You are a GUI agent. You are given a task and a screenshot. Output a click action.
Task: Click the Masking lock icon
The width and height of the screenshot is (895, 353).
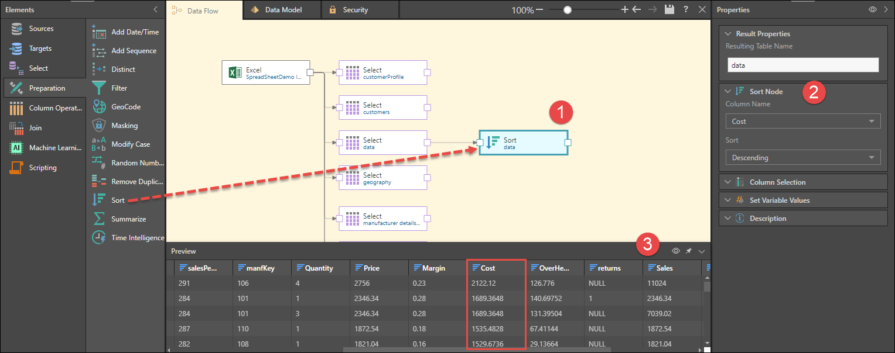pyautogui.click(x=99, y=126)
